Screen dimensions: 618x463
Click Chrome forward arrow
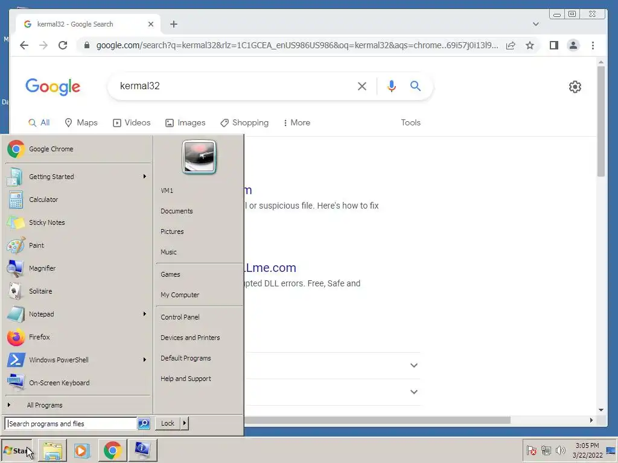tap(43, 45)
